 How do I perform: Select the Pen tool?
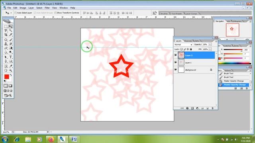6,61
